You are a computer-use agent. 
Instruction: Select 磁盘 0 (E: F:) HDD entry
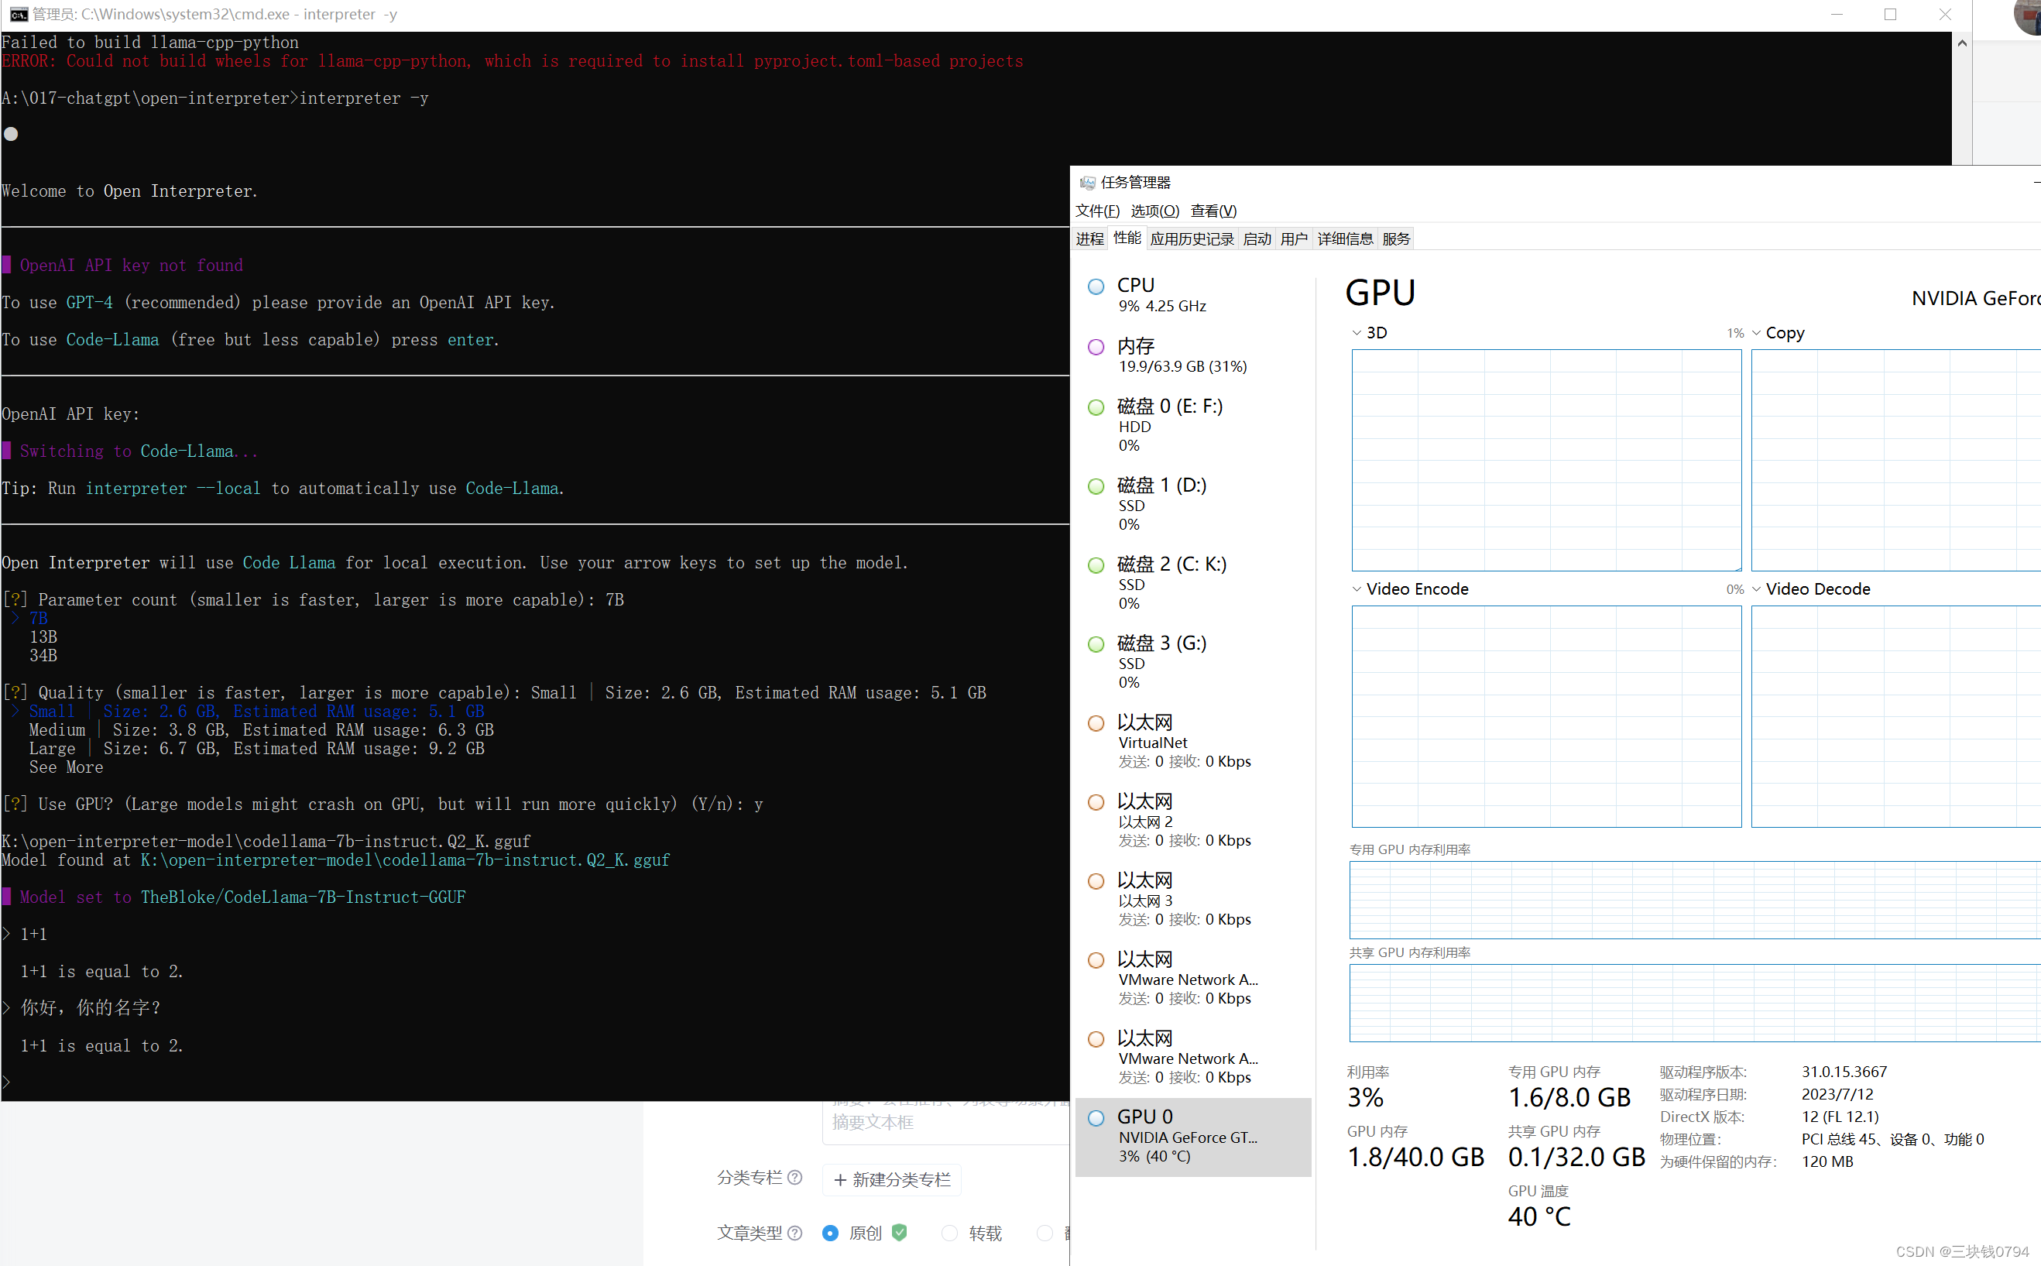click(1192, 425)
